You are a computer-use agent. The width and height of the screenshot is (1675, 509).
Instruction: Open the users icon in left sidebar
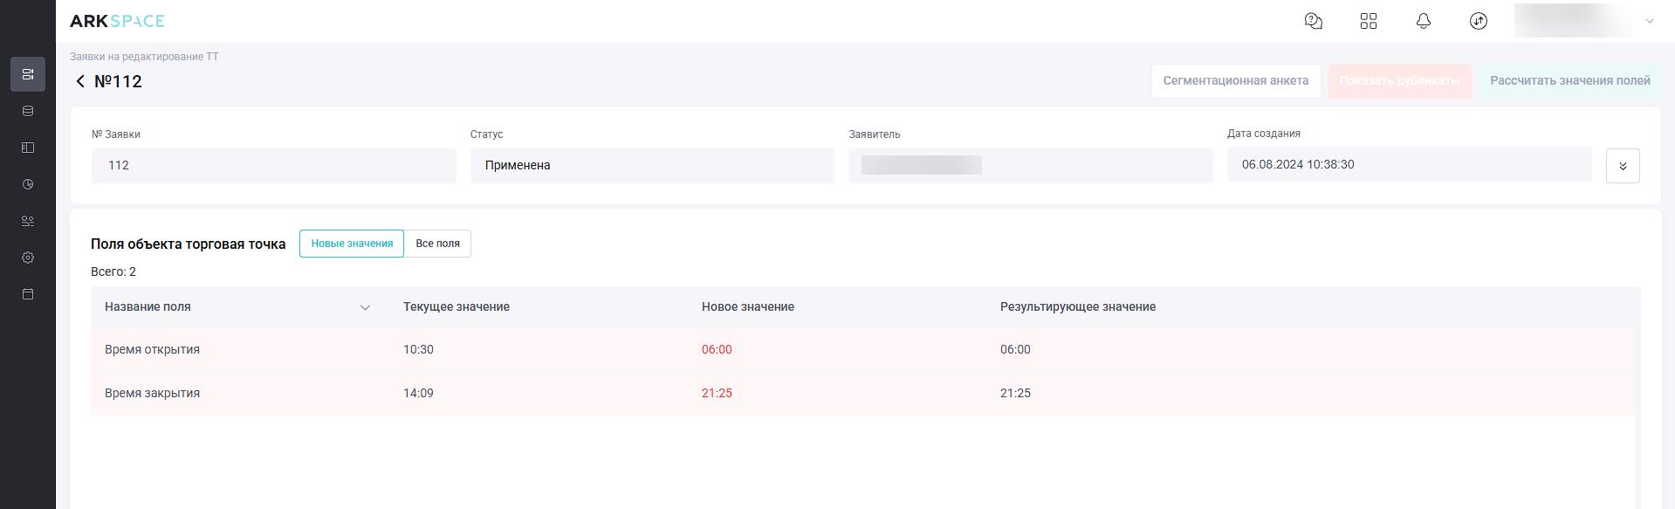point(28,221)
